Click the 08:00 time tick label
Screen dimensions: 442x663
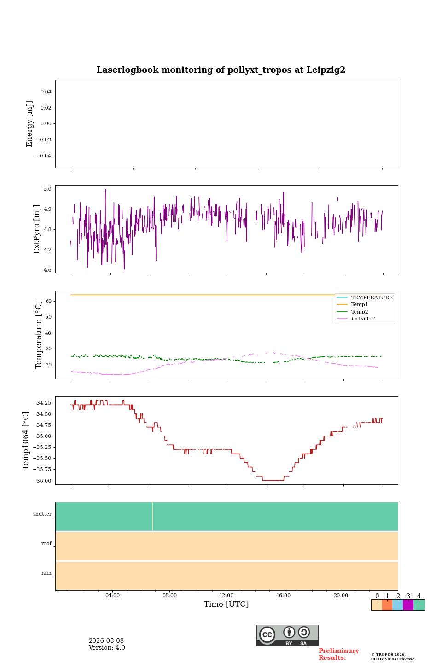[x=169, y=595]
